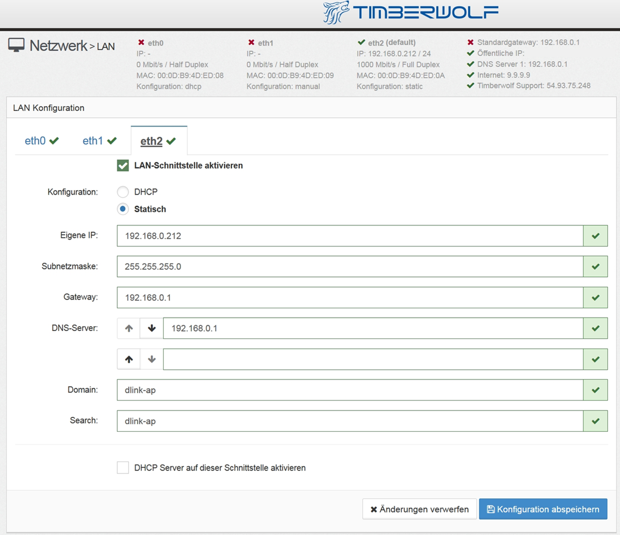Open the eth2 tab
Viewport: 620px width, 535px height.
pyautogui.click(x=158, y=141)
